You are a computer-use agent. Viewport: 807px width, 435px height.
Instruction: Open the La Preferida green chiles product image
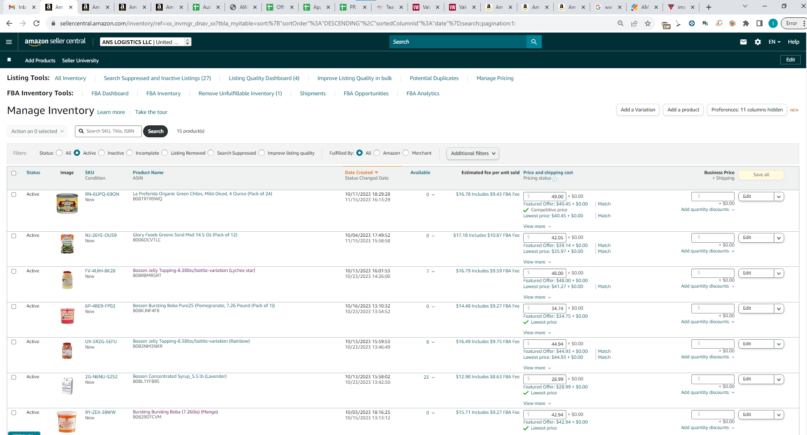click(67, 203)
